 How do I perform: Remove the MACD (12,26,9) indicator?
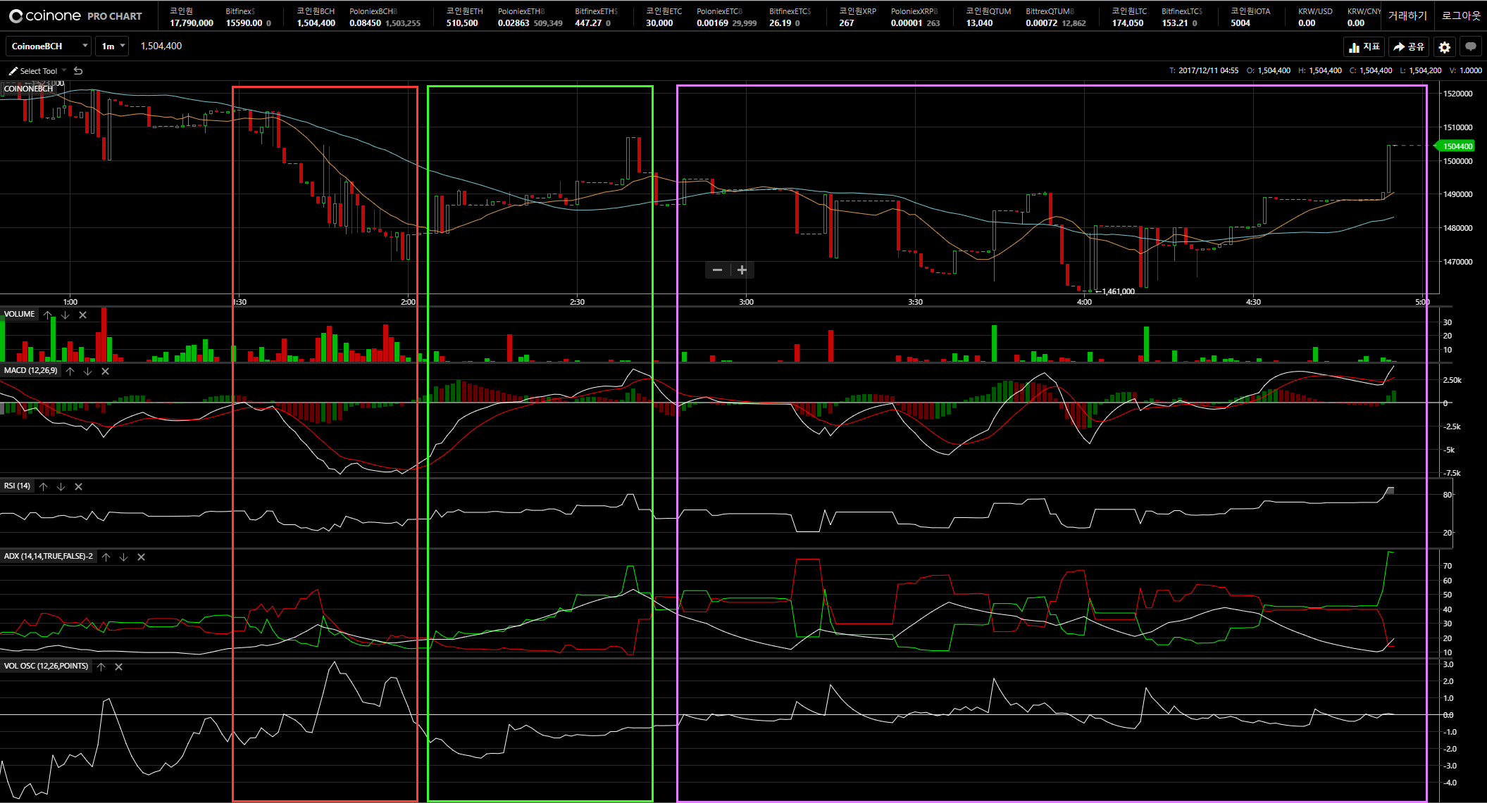click(105, 372)
